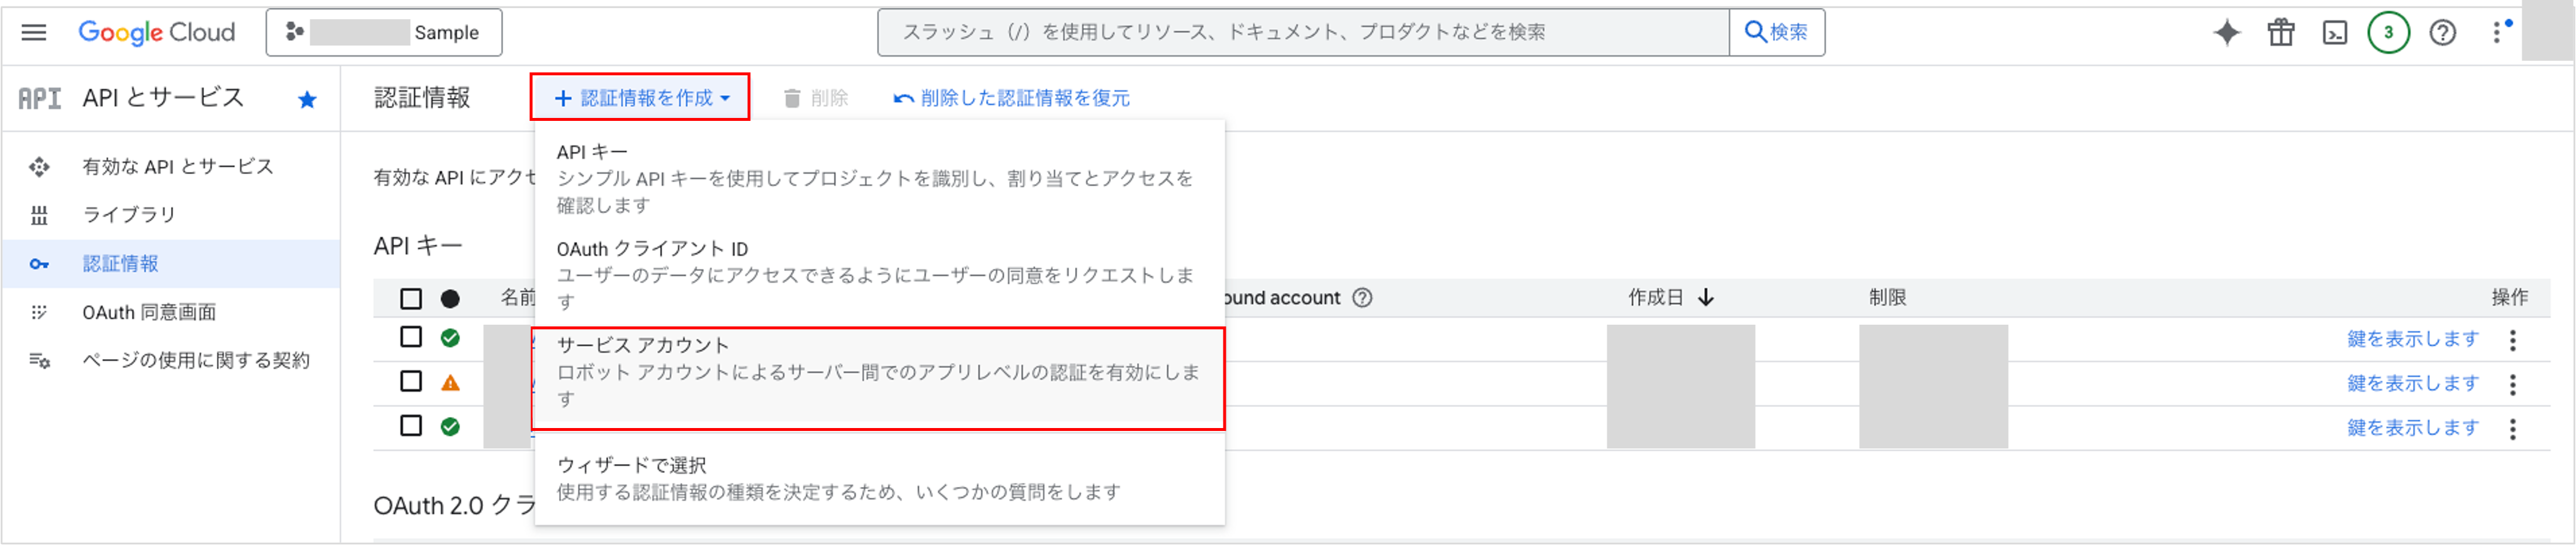The width and height of the screenshot is (2576, 546).
Task: Click the 削除 trash button
Action: (x=815, y=98)
